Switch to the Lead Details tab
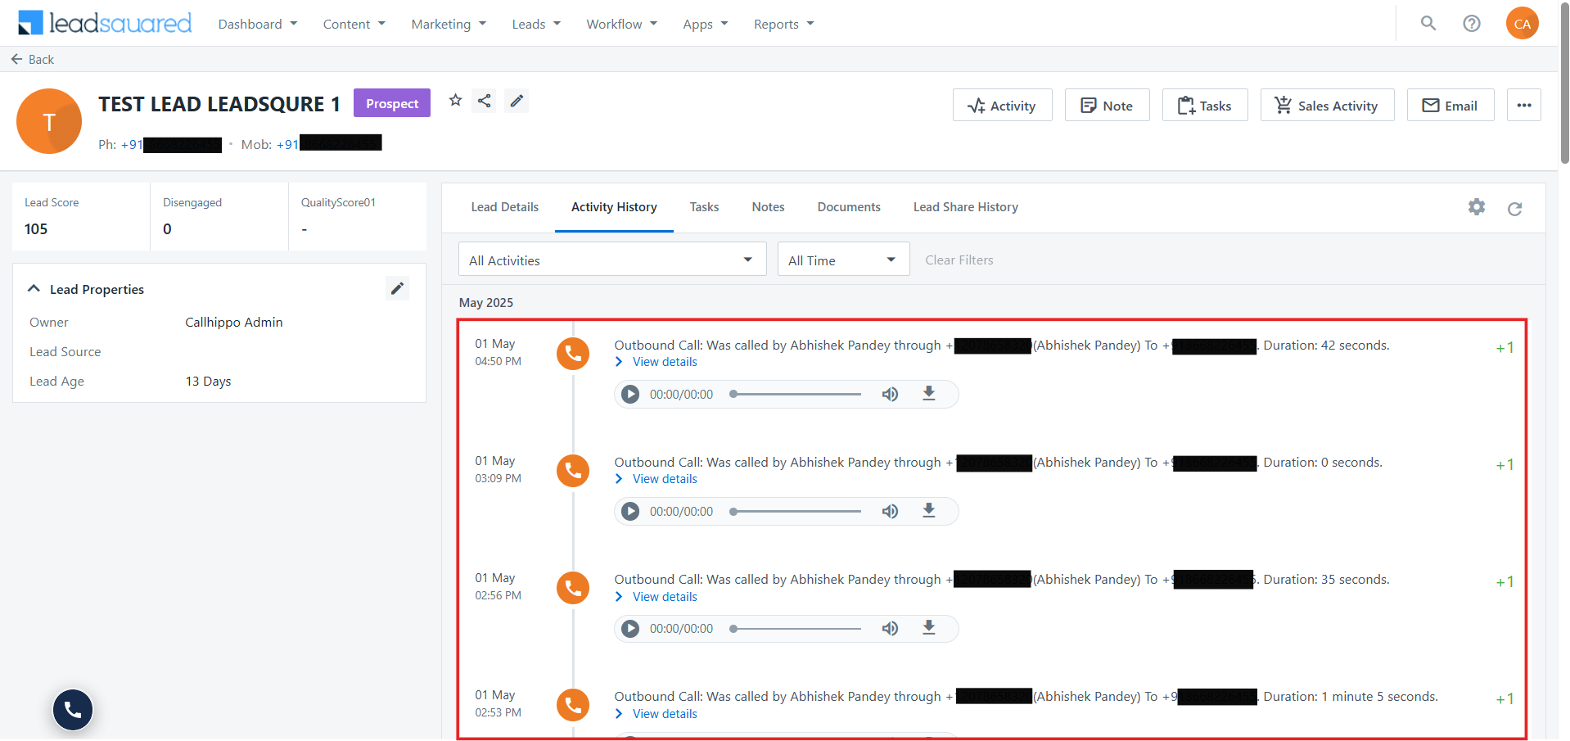 click(x=504, y=207)
